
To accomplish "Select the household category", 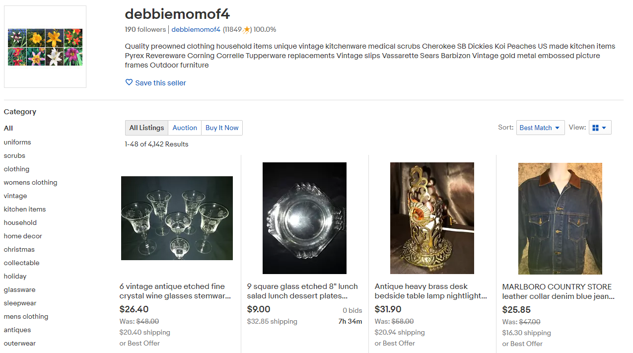I will click(x=20, y=222).
